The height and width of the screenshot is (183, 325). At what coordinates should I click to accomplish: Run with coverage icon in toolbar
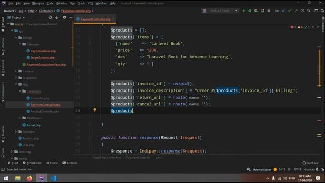[256, 11]
